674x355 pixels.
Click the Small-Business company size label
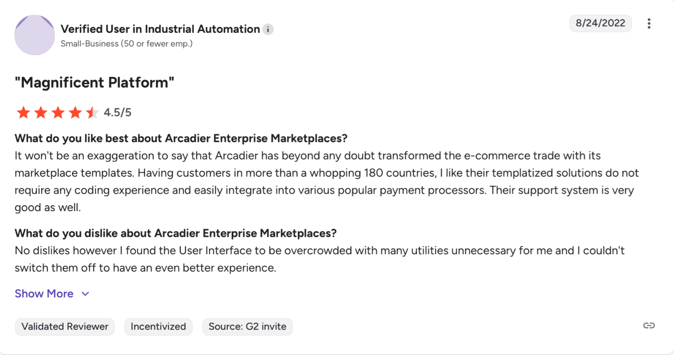pyautogui.click(x=126, y=44)
